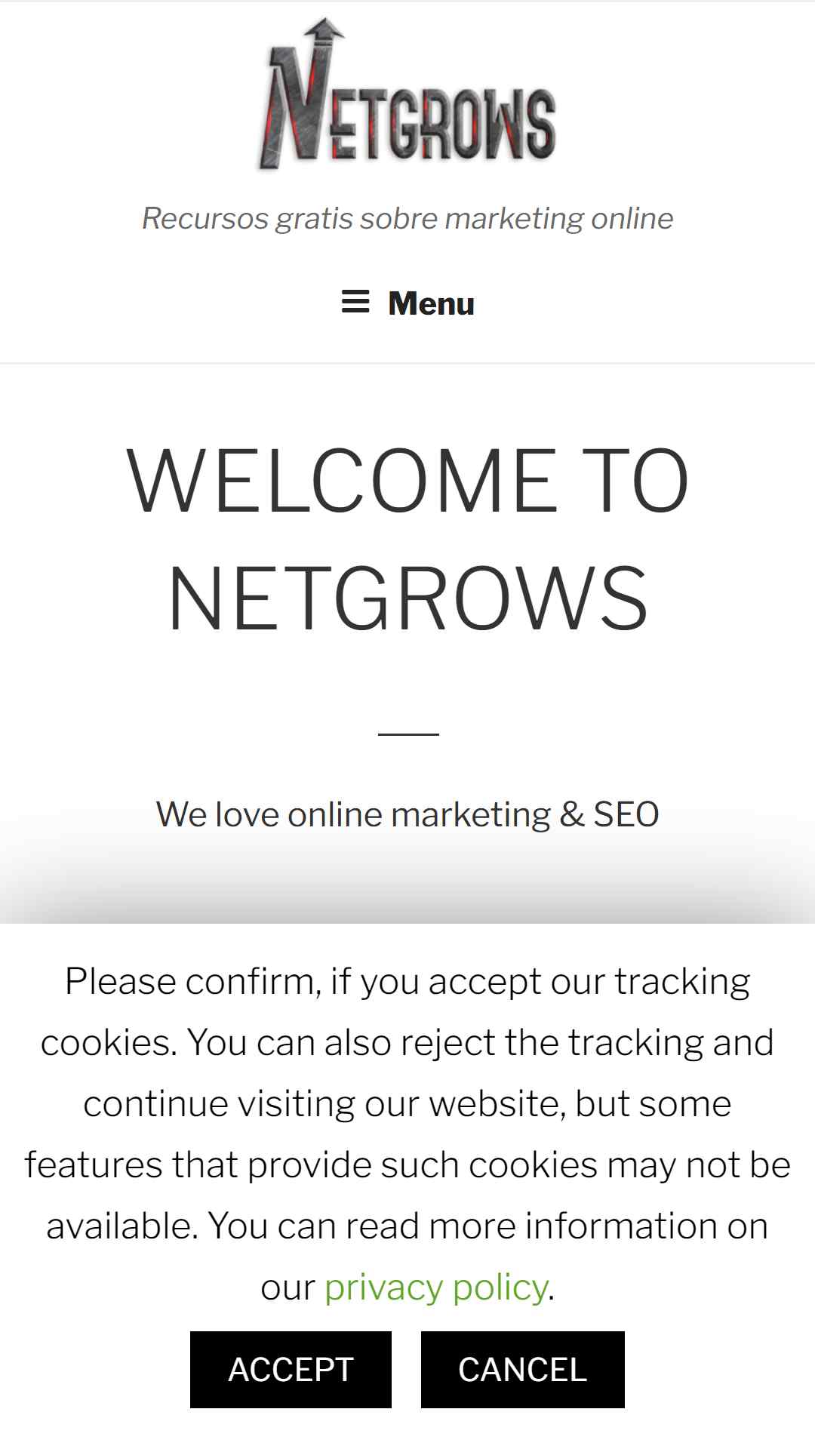The image size is (815, 1449).
Task: Click the 'WELCOME TO' heading line
Action: pyautogui.click(x=407, y=481)
